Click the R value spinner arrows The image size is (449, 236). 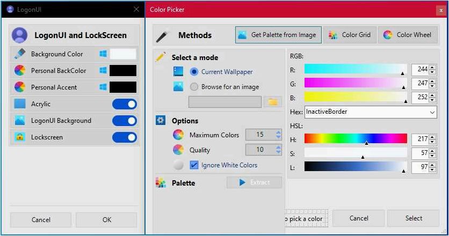click(x=432, y=70)
